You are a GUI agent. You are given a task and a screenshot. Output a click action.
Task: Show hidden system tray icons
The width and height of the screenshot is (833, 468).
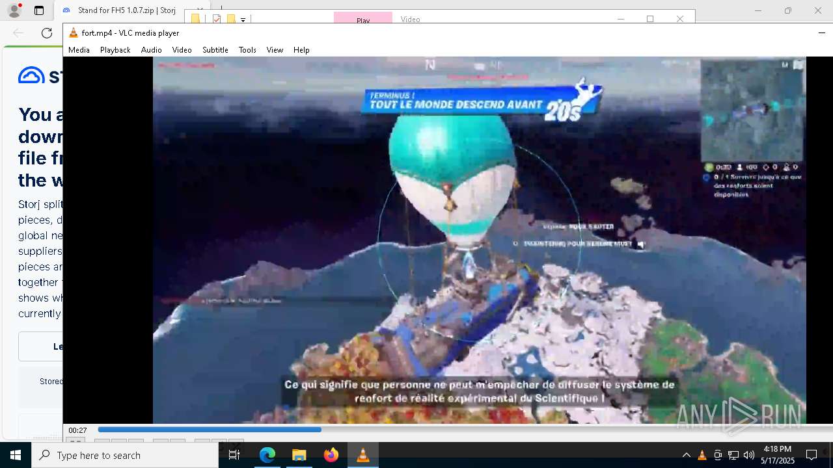point(686,455)
